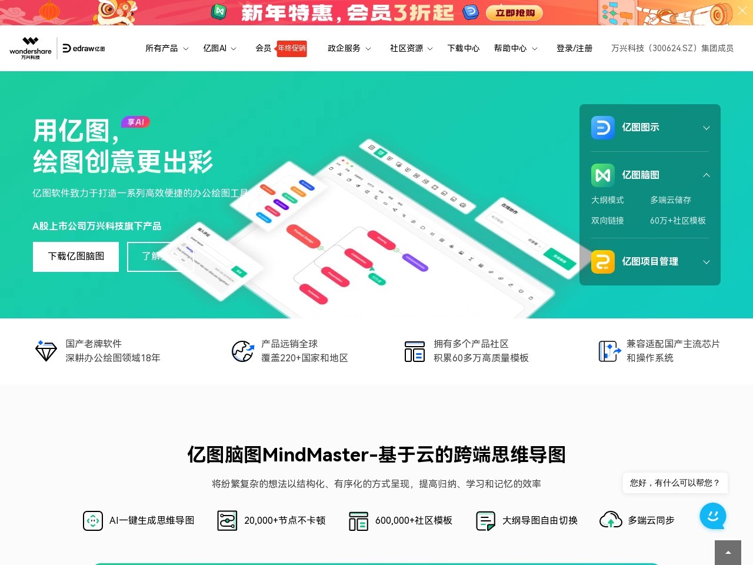Click the 下载亿图脑图 button
This screenshot has width=753, height=565.
[x=75, y=257]
